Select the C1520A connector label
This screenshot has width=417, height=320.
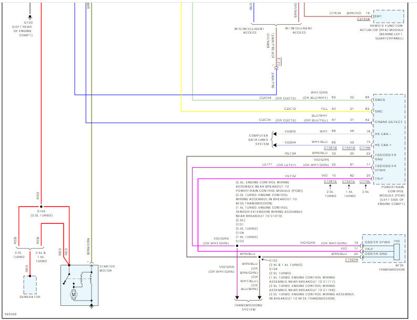352,260
